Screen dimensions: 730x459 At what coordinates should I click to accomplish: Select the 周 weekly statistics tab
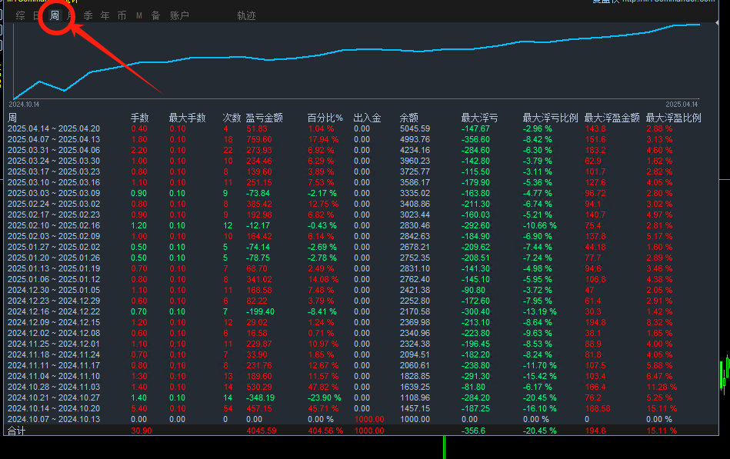[x=55, y=15]
